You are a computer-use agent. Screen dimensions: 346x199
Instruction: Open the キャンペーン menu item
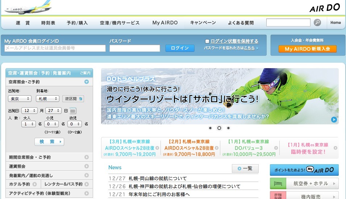pos(203,23)
